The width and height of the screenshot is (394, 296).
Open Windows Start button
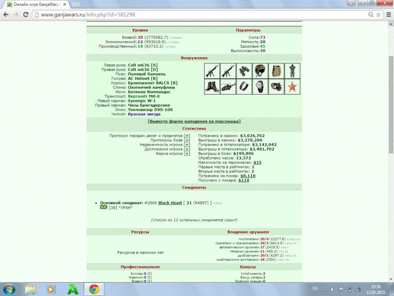click(9, 289)
